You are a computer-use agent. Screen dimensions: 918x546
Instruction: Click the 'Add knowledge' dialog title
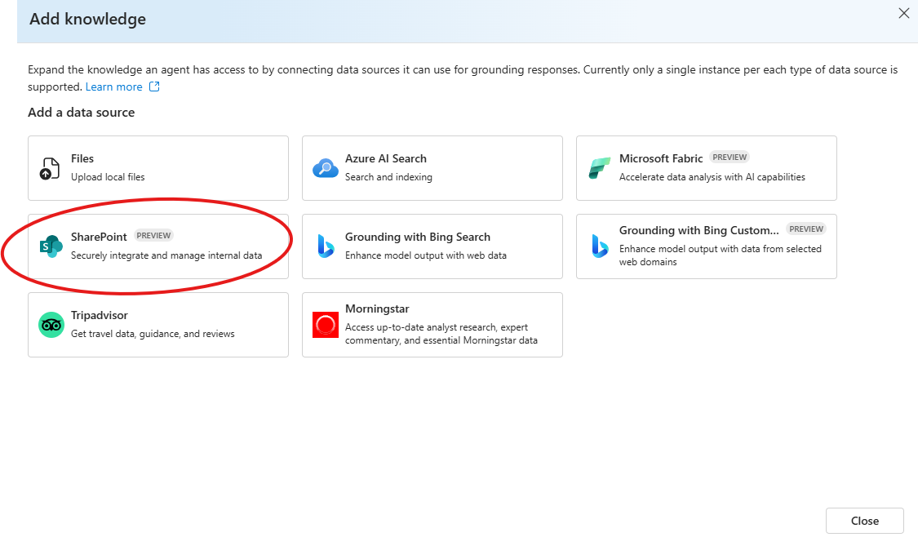pyautogui.click(x=88, y=20)
